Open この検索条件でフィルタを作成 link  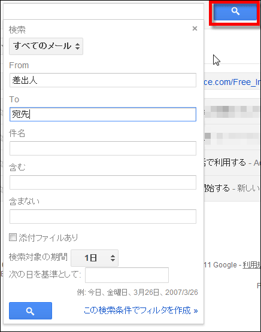coord(141,310)
